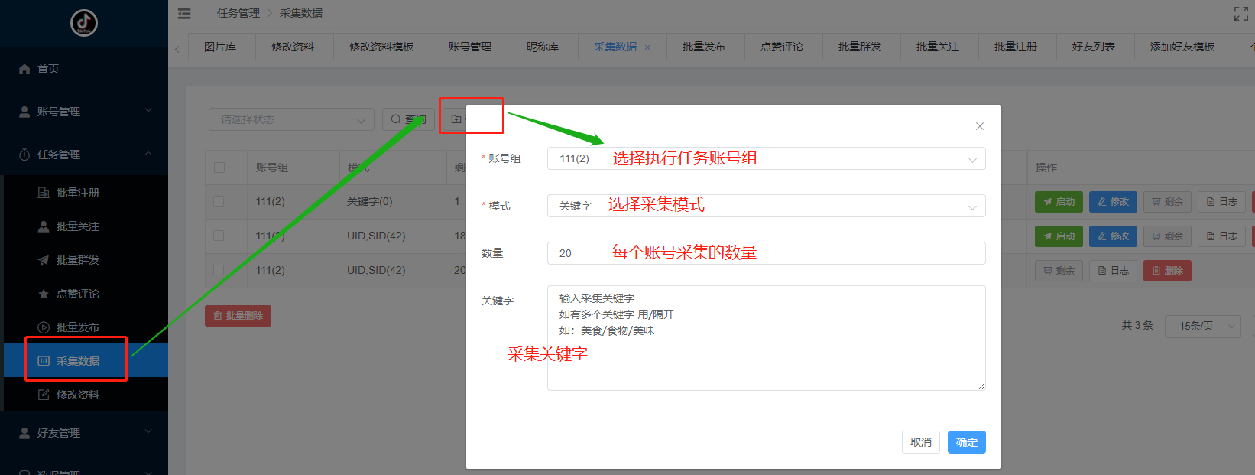Close the dialog with the X icon
This screenshot has width=1255, height=475.
979,126
